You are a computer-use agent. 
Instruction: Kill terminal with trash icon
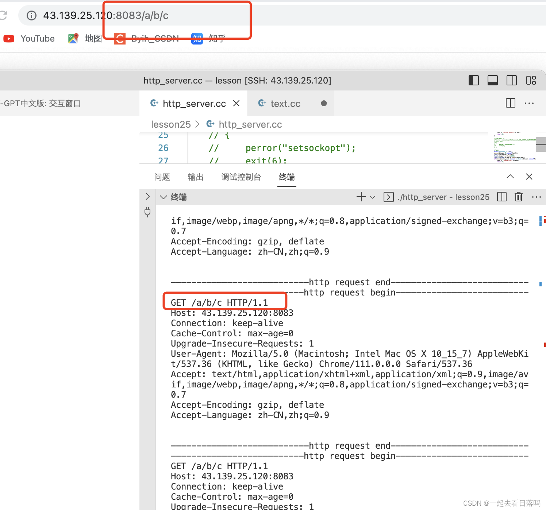(519, 197)
